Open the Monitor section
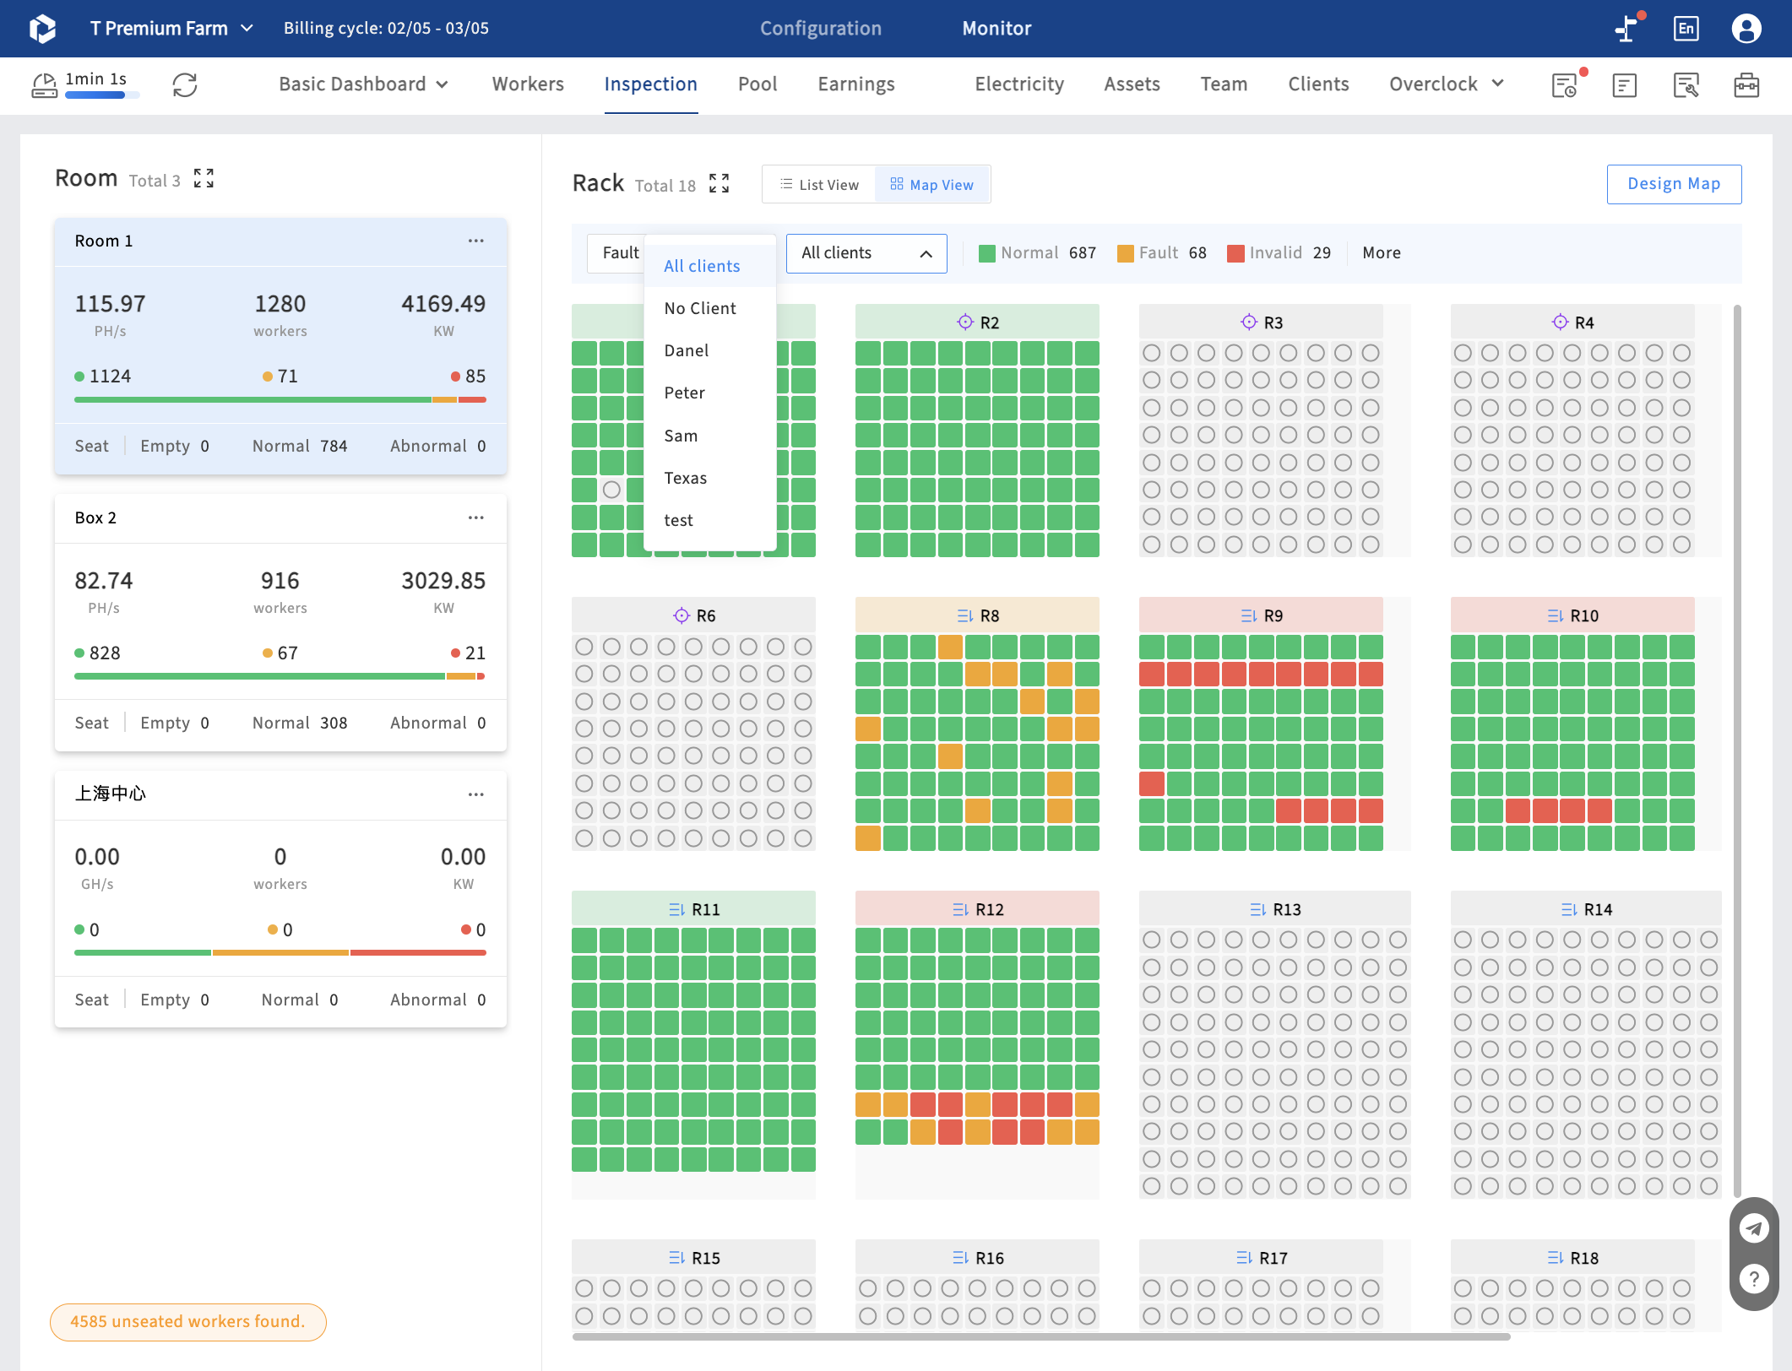This screenshot has width=1792, height=1371. (996, 29)
